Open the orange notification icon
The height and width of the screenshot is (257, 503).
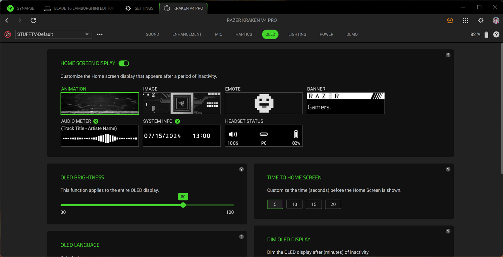click(x=450, y=20)
